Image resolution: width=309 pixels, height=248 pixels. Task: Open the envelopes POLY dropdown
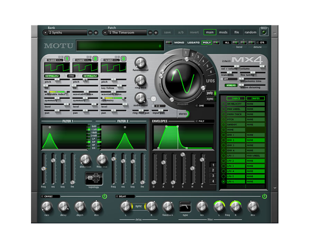[205, 121]
